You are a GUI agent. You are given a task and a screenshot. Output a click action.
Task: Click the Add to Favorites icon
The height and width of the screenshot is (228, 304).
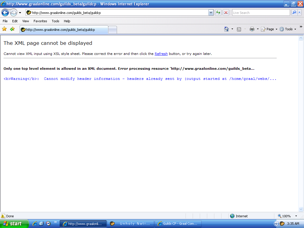(x=12, y=29)
